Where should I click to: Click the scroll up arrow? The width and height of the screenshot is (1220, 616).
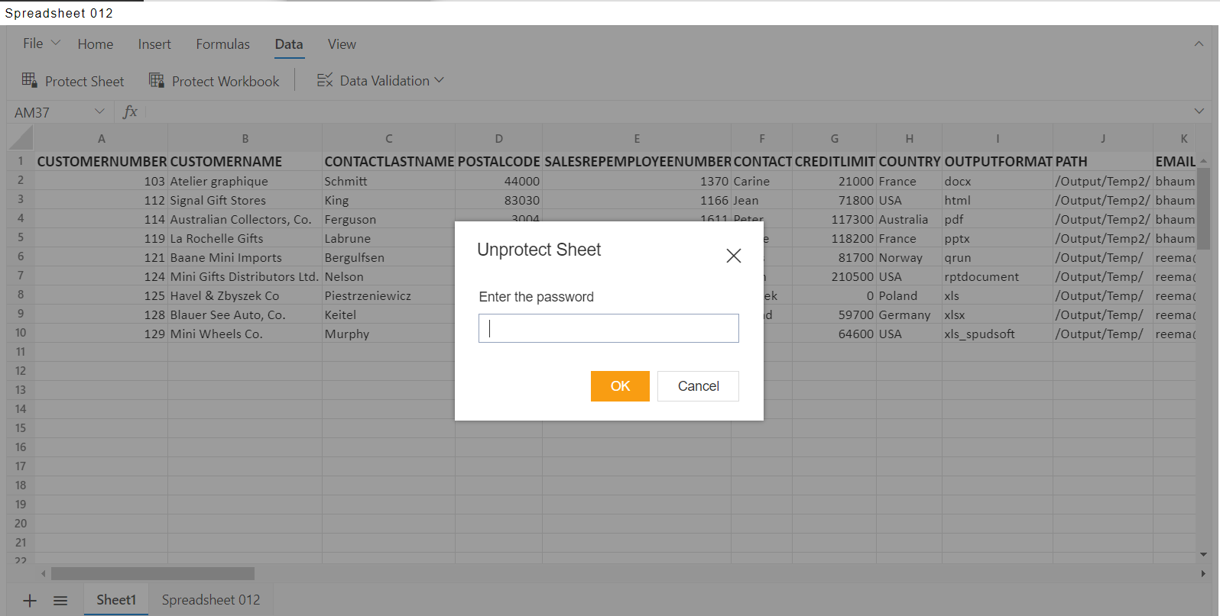[x=1203, y=161]
